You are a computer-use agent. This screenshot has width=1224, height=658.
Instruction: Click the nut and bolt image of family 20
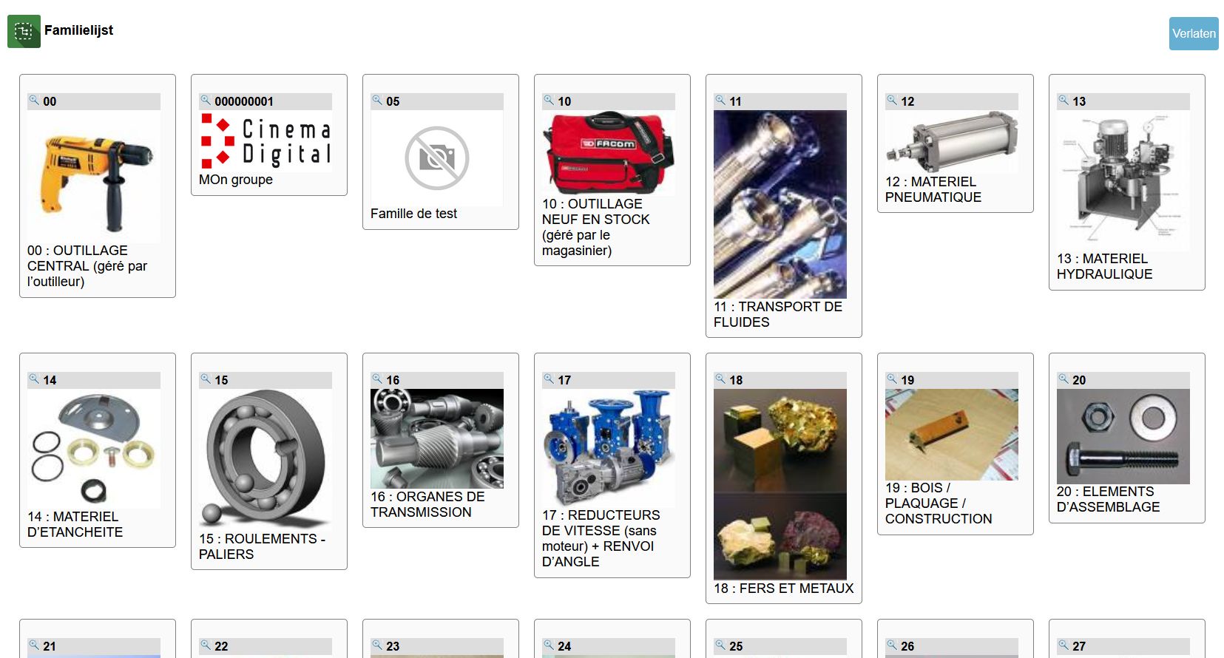[1123, 437]
